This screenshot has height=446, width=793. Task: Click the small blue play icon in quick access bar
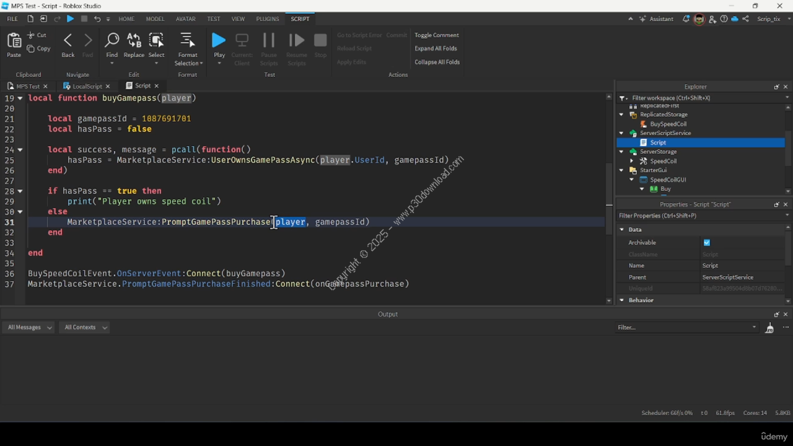[70, 19]
